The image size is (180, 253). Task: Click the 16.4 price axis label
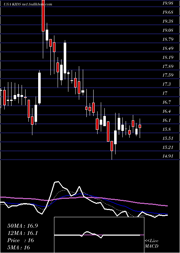point(166,111)
